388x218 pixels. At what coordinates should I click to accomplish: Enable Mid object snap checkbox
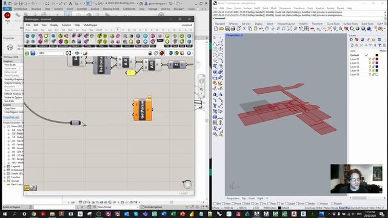244,203
